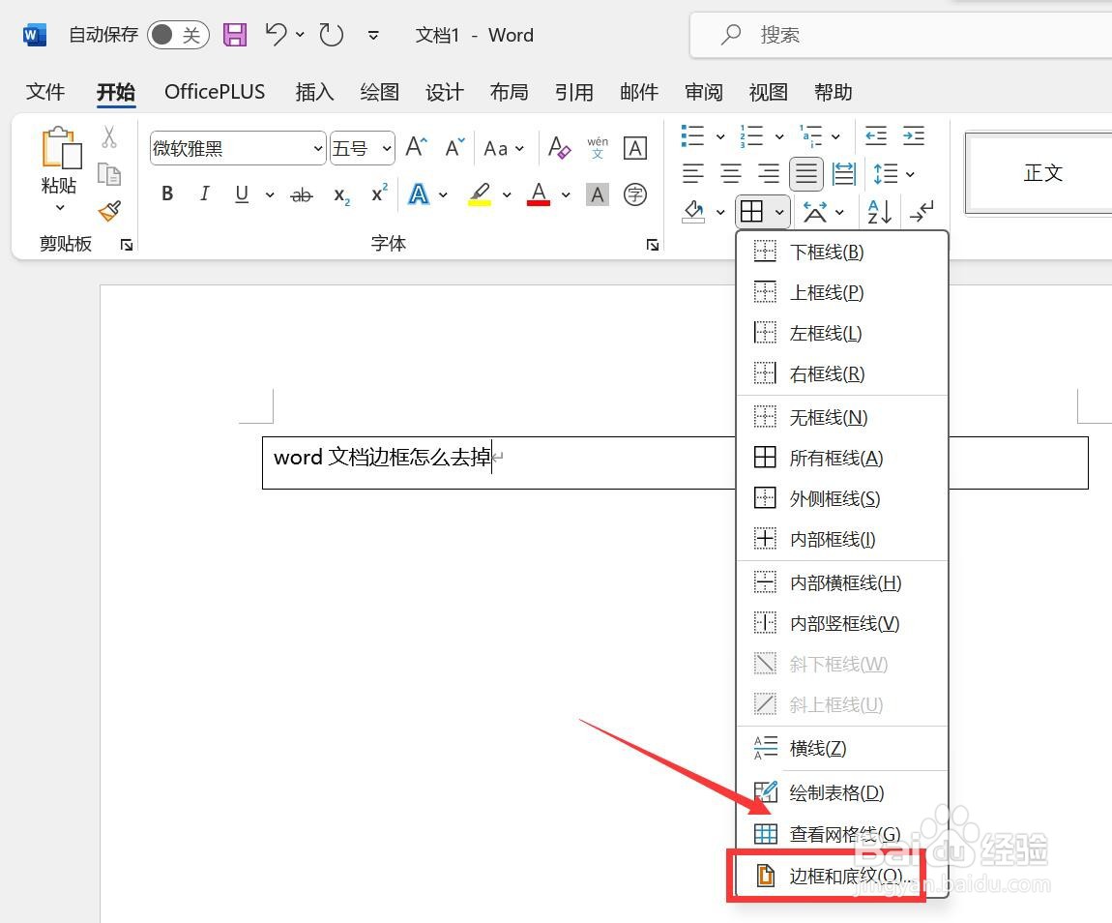Toggle bold formatting
This screenshot has height=923, width=1112.
tap(166, 194)
